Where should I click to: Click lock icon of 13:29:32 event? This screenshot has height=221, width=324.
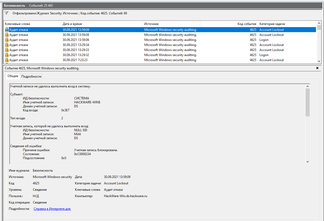(7, 55)
